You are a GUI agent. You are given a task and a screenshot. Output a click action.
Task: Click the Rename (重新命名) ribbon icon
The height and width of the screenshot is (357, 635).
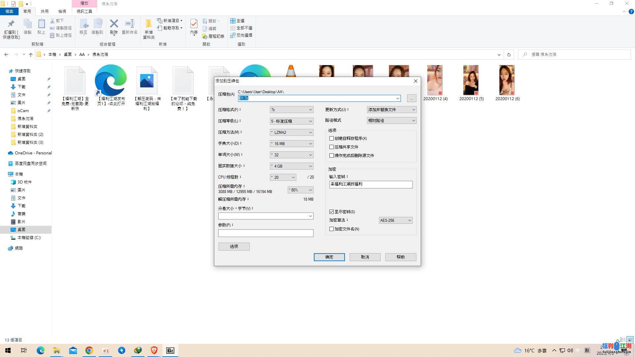click(129, 24)
